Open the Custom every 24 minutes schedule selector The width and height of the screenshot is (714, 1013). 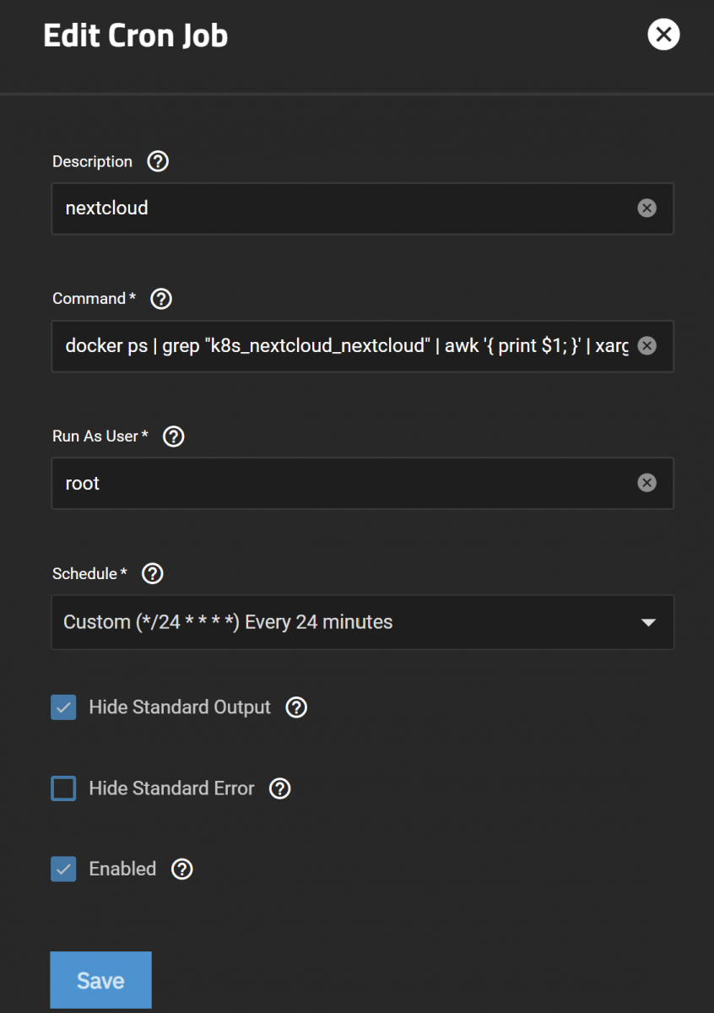point(363,622)
